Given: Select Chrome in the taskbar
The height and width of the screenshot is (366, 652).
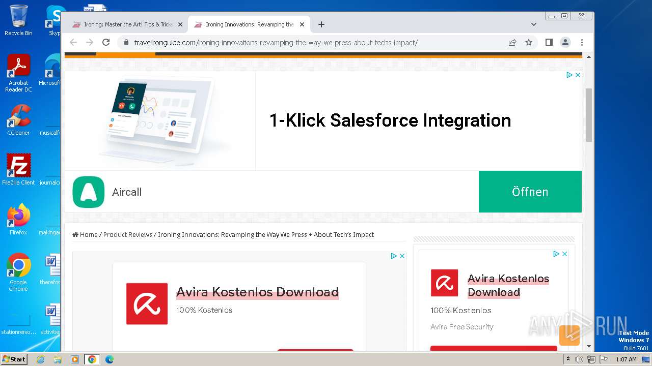Looking at the screenshot, I should [x=92, y=359].
